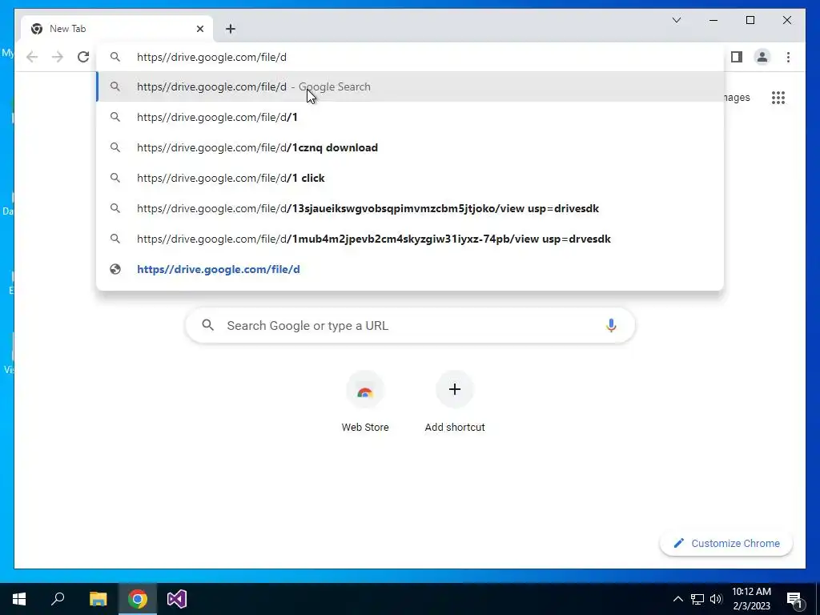
Task: Select the '/1 click' suggestion
Action: [x=410, y=178]
